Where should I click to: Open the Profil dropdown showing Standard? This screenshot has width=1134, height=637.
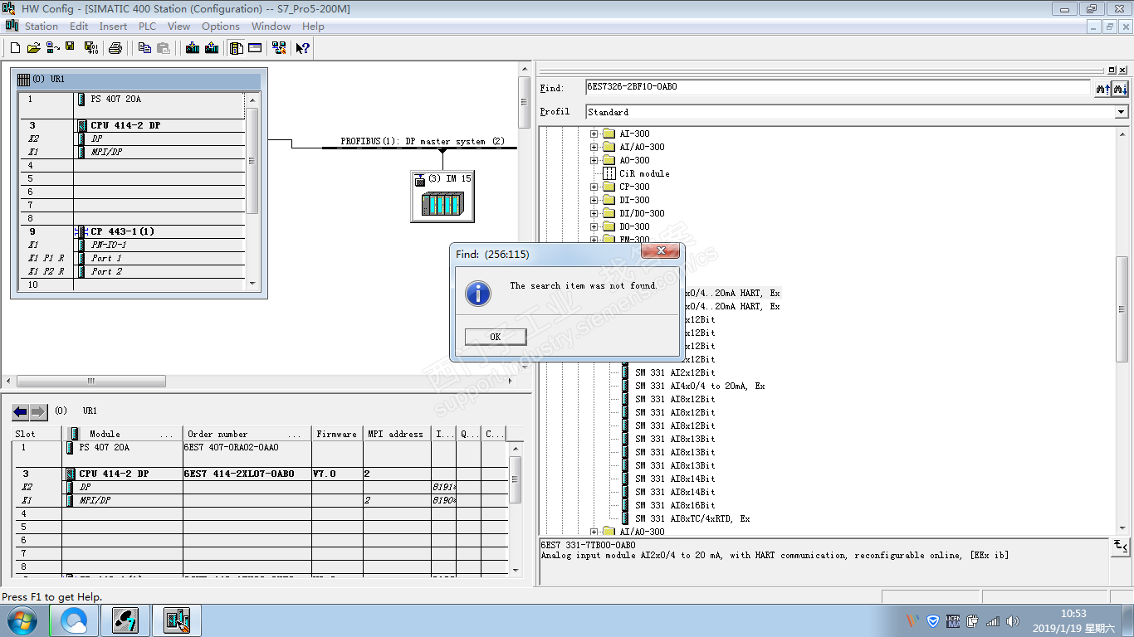click(1121, 112)
